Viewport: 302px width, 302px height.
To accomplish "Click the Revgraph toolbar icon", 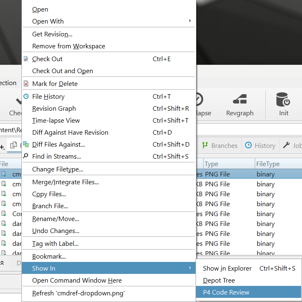I will tap(240, 100).
